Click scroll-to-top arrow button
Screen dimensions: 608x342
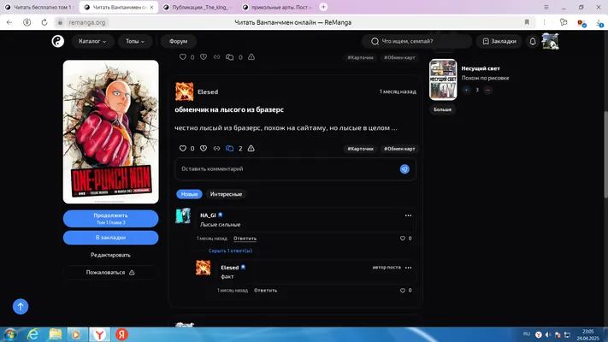pos(21,306)
